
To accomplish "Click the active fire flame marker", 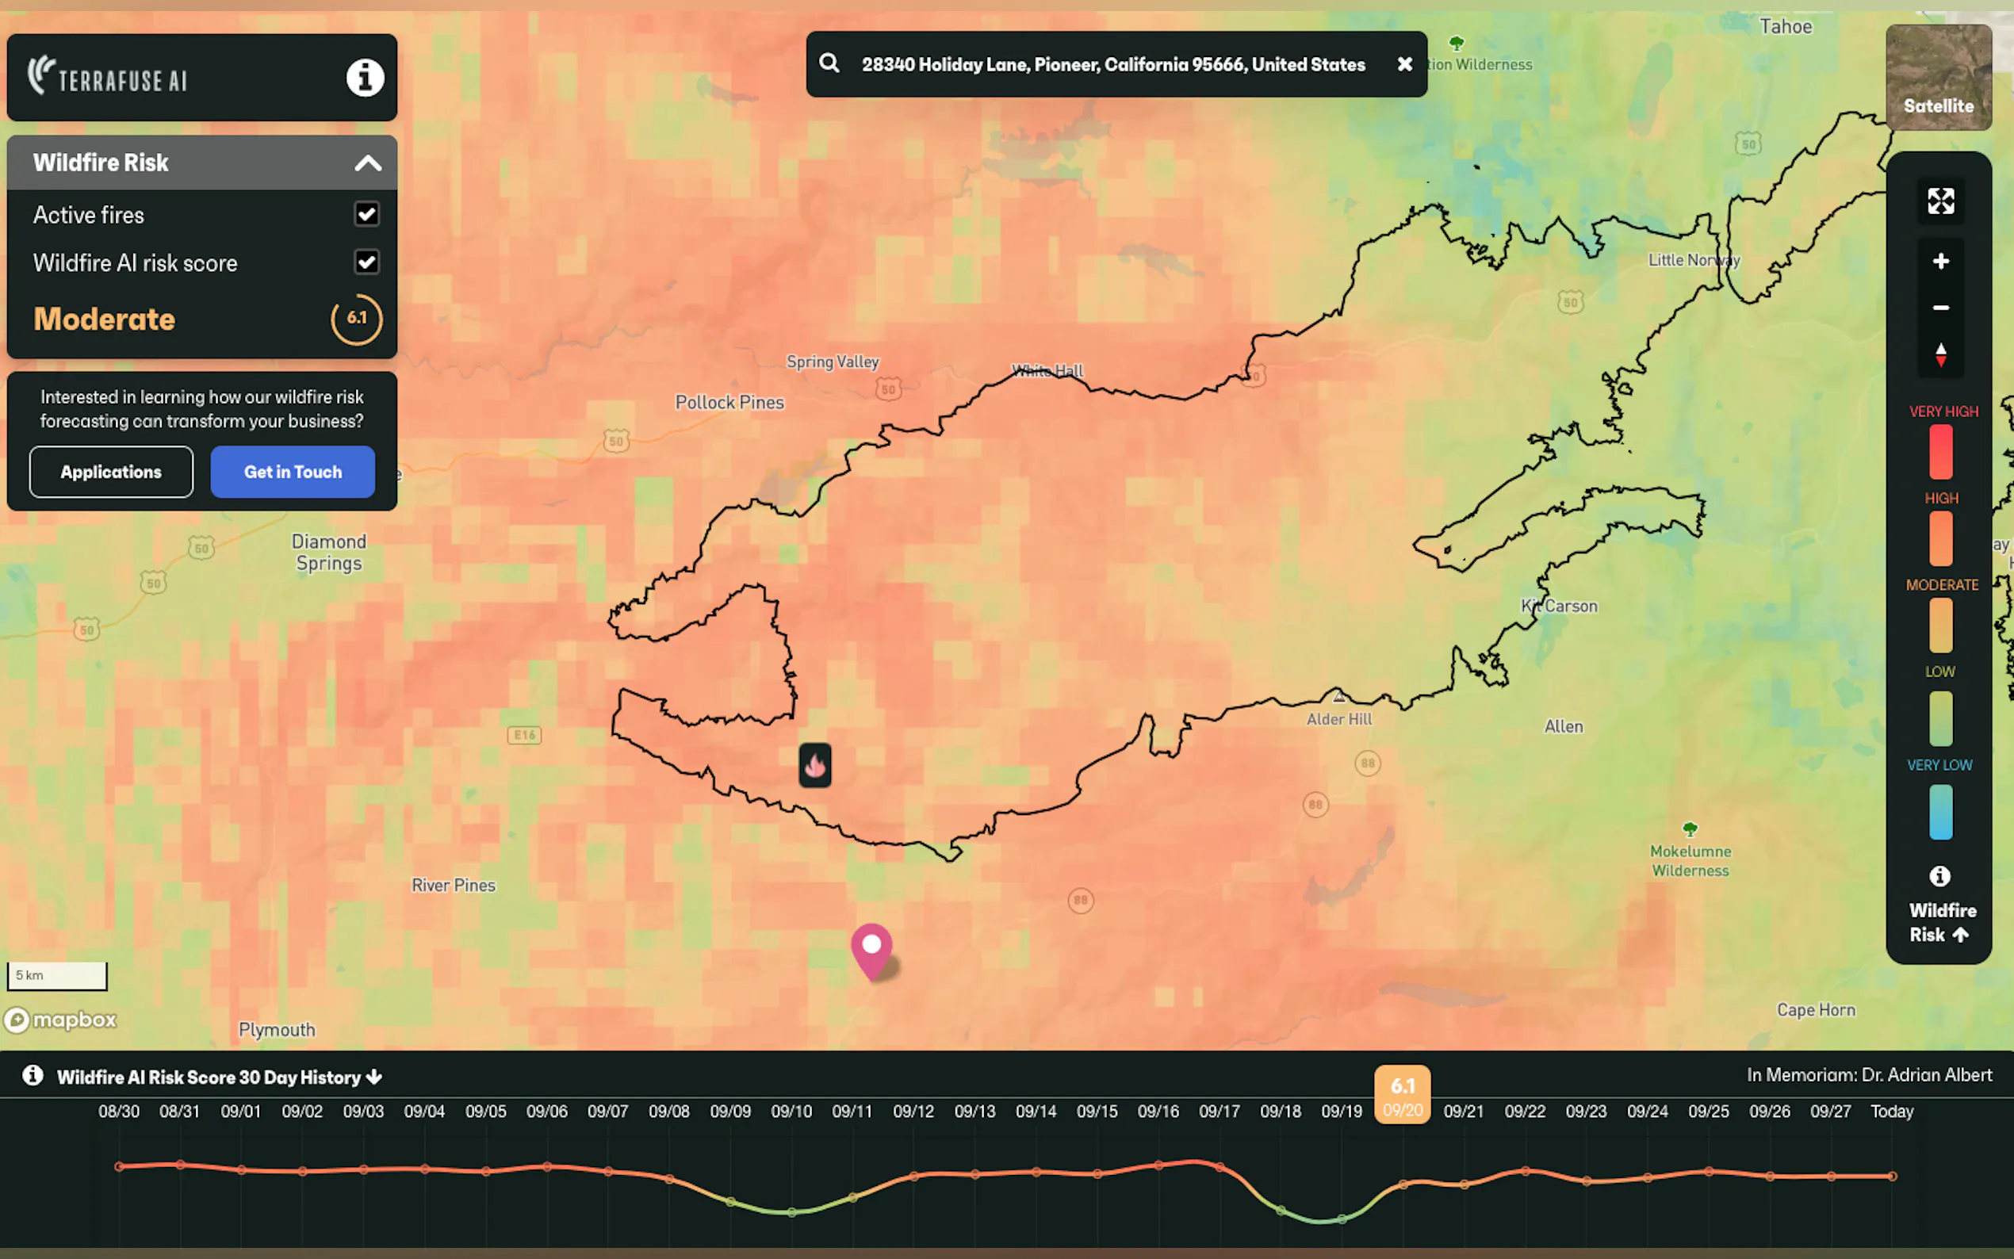I will coord(814,765).
